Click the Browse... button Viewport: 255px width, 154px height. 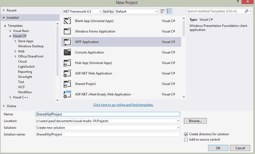pos(195,121)
